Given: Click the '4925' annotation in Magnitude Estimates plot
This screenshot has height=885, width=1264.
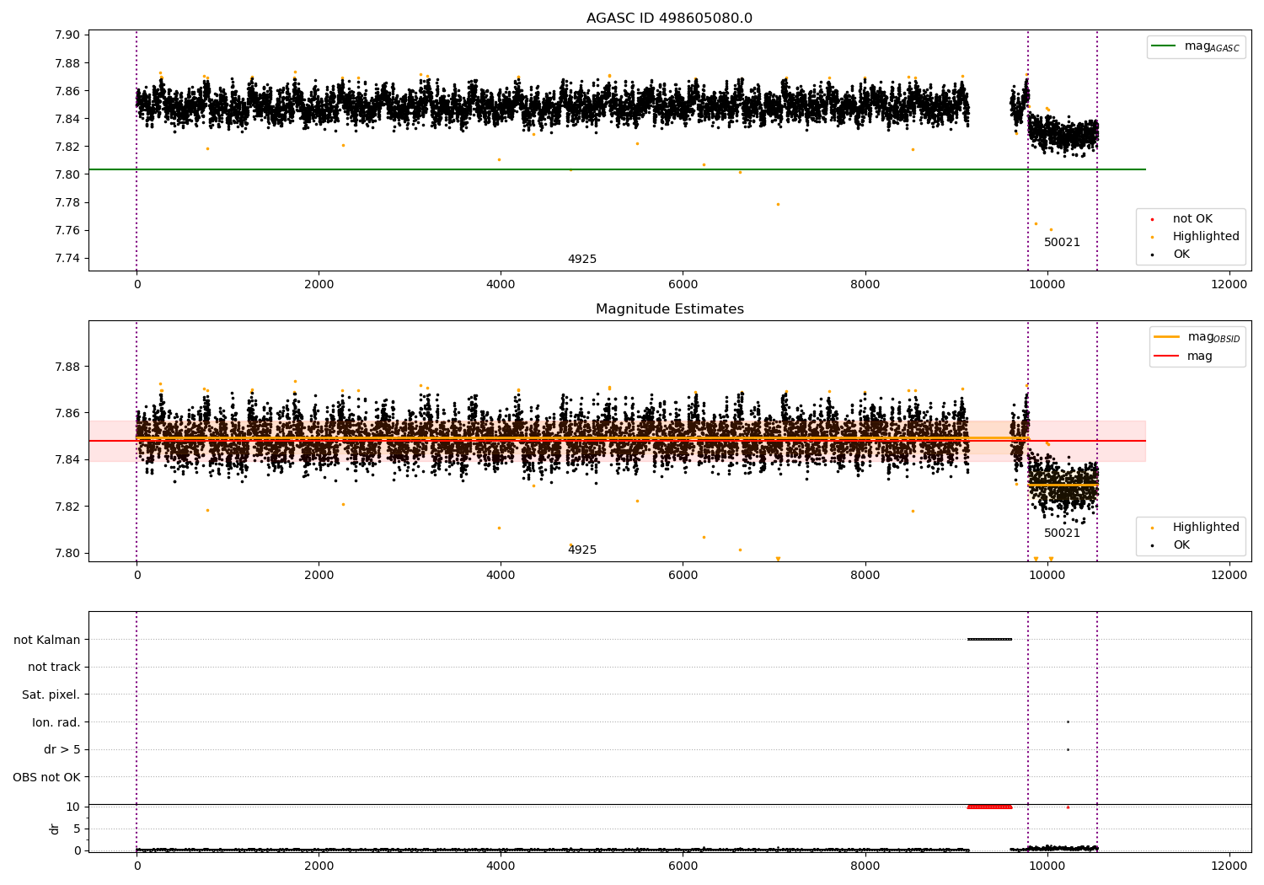Looking at the screenshot, I should [x=582, y=550].
